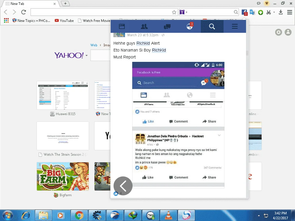Click the magnifier in browser search box
This screenshot has height=221, width=295.
click(236, 12)
